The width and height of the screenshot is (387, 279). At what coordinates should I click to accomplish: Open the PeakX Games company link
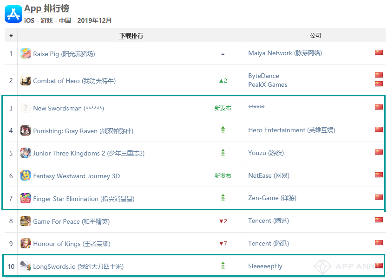coord(268,84)
